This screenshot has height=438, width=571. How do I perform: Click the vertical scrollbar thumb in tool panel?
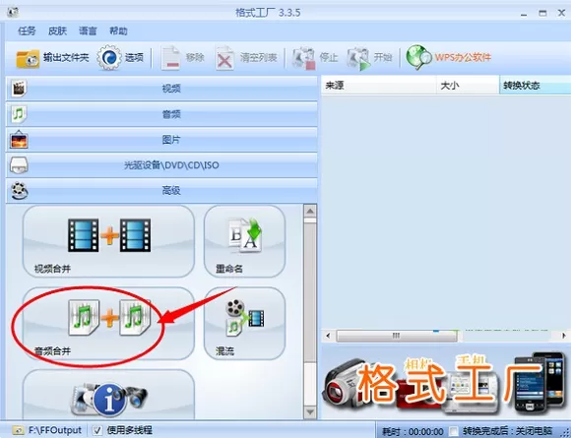310,292
